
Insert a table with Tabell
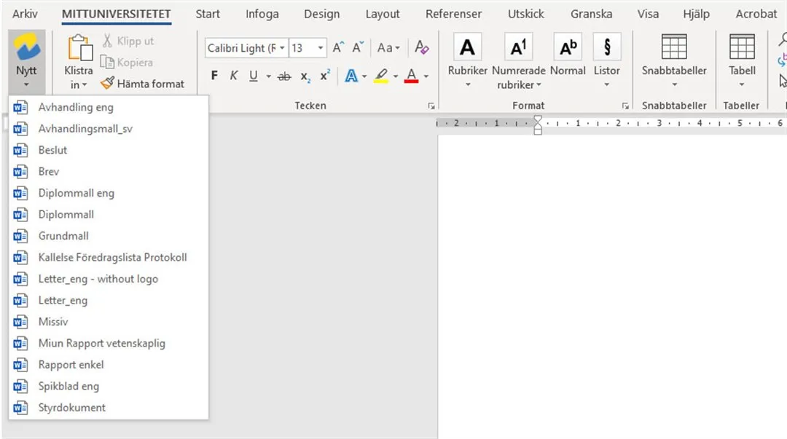click(x=742, y=48)
